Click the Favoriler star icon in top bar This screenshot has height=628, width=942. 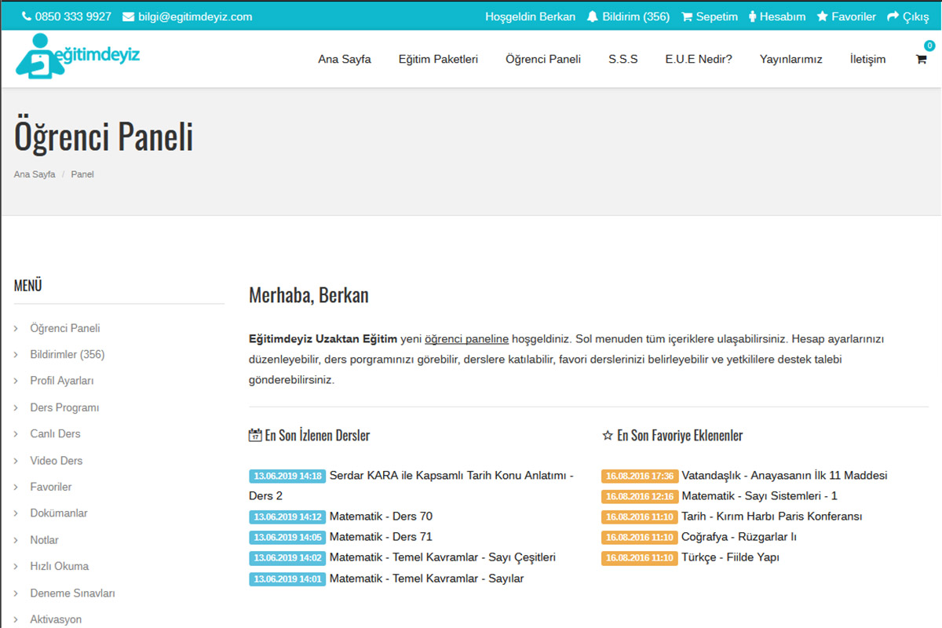(x=823, y=16)
